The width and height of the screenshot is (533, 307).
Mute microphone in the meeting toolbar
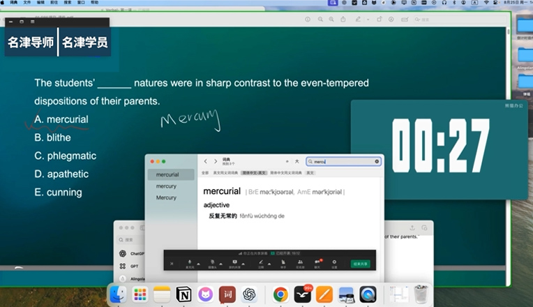[189, 262]
